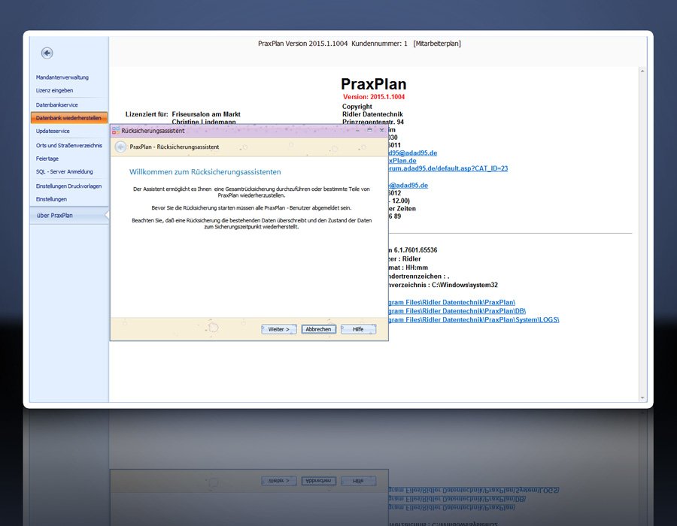Viewport: 677px width, 526px height.
Task: Open the forum link ending CAT_ID=23
Action: point(448,168)
